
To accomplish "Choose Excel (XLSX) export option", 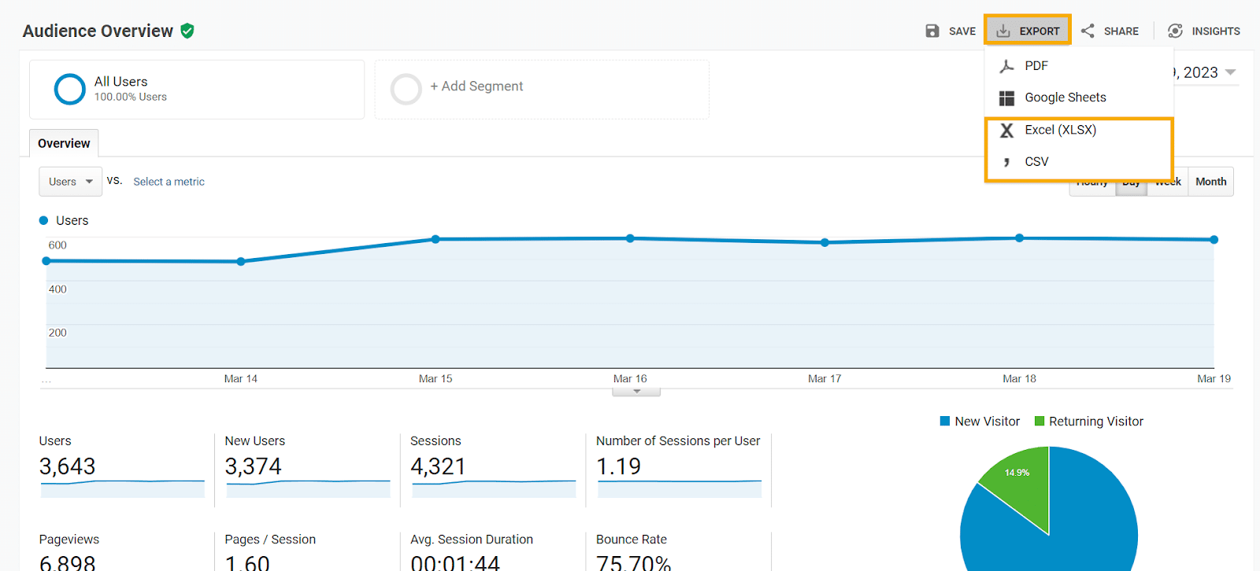I will pyautogui.click(x=1079, y=130).
